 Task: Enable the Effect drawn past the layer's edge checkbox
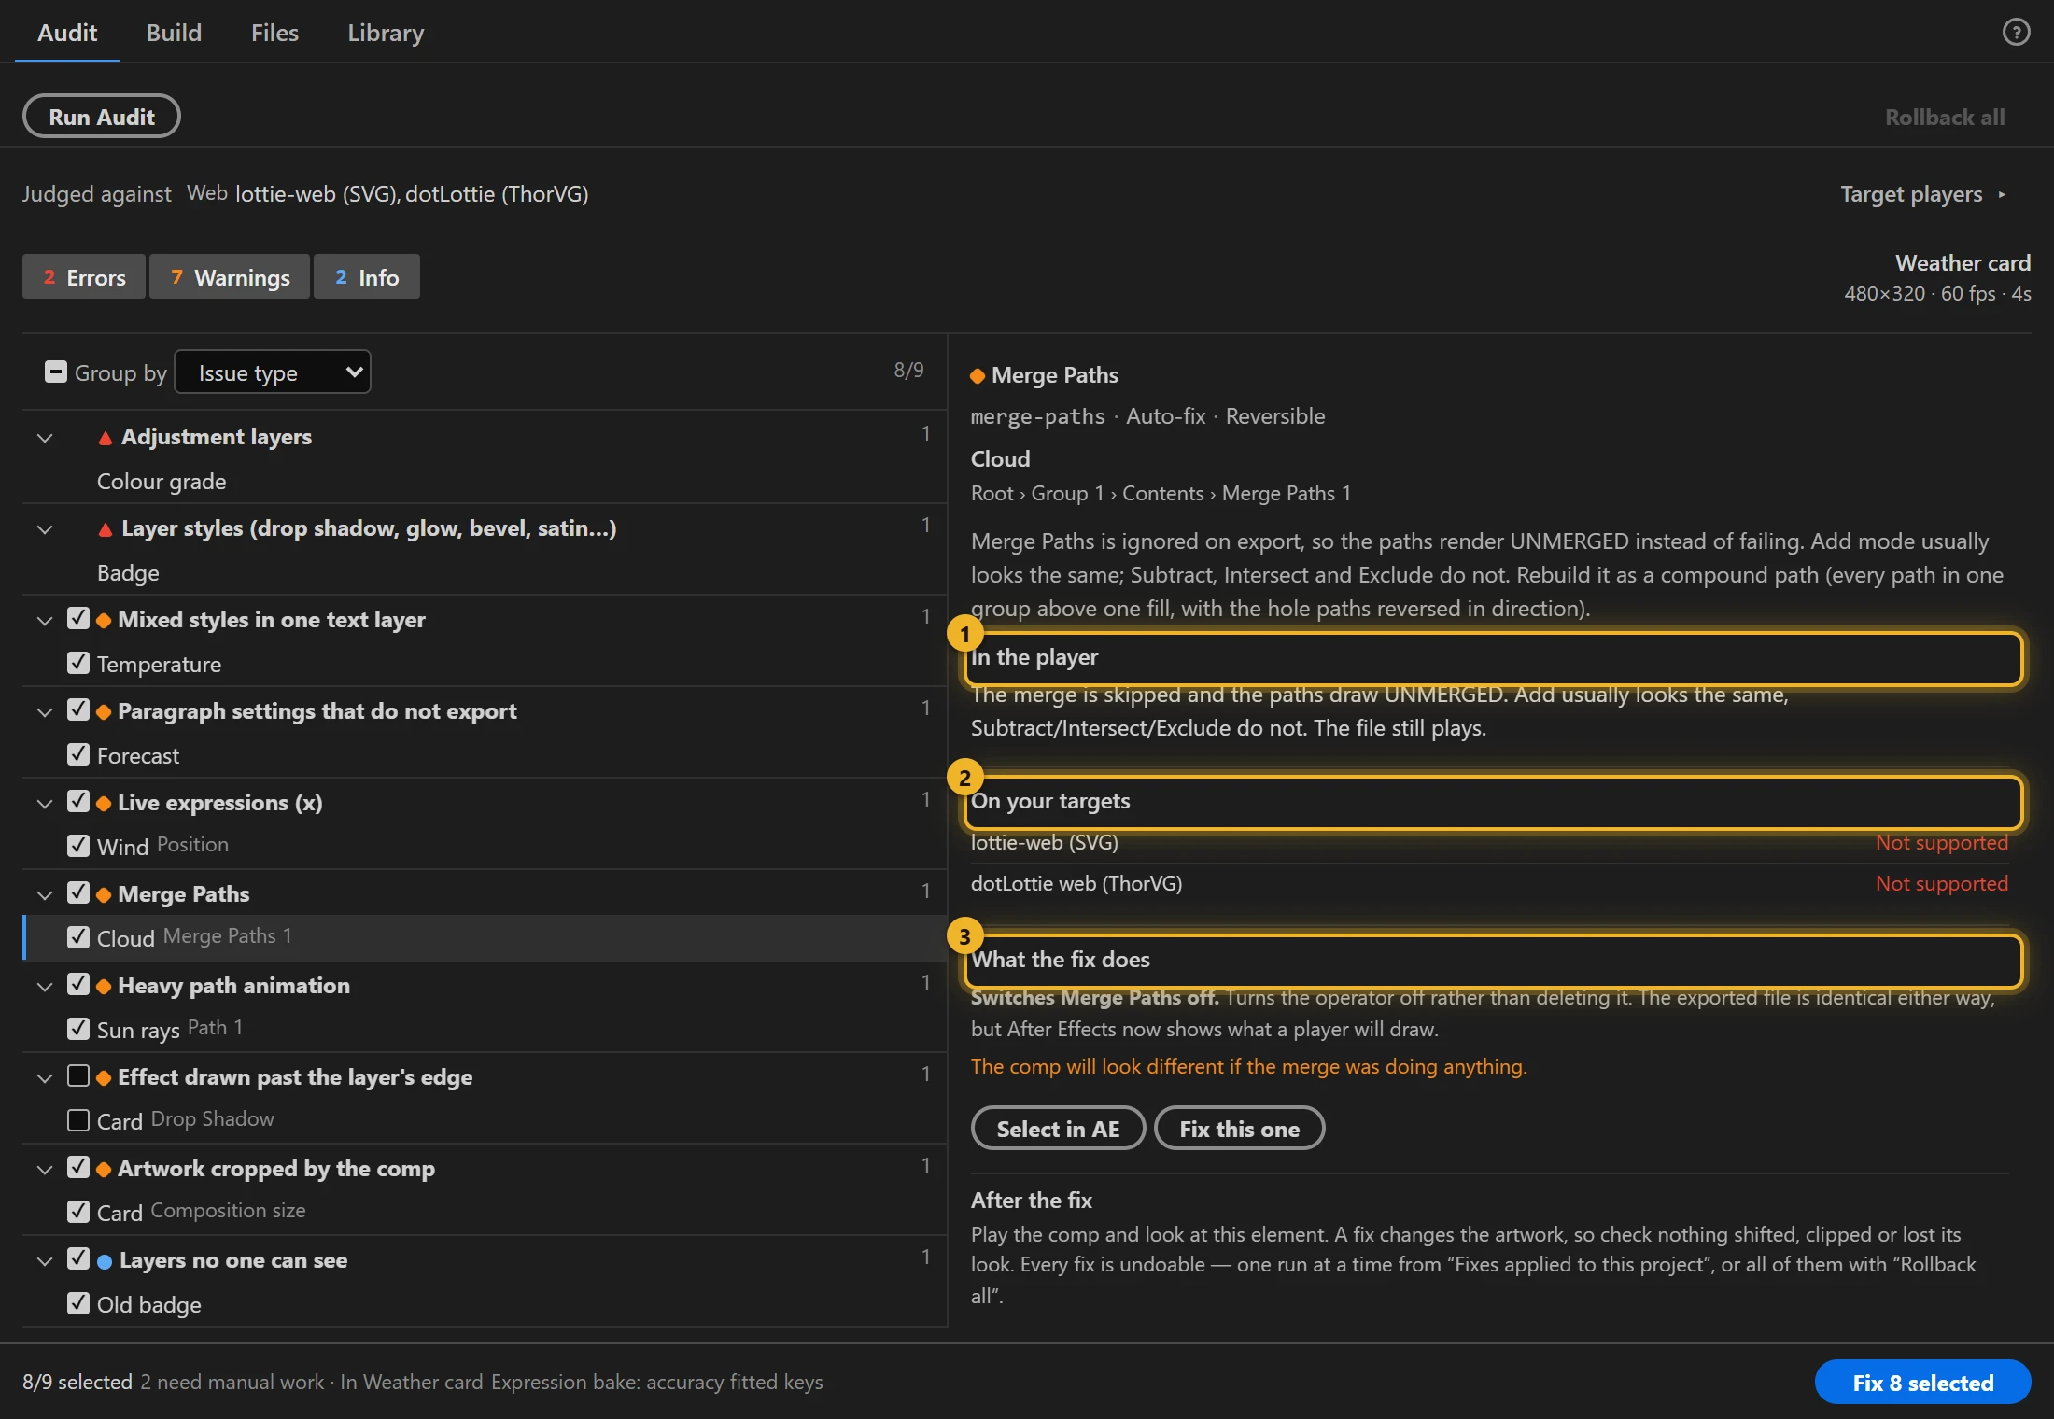point(78,1076)
